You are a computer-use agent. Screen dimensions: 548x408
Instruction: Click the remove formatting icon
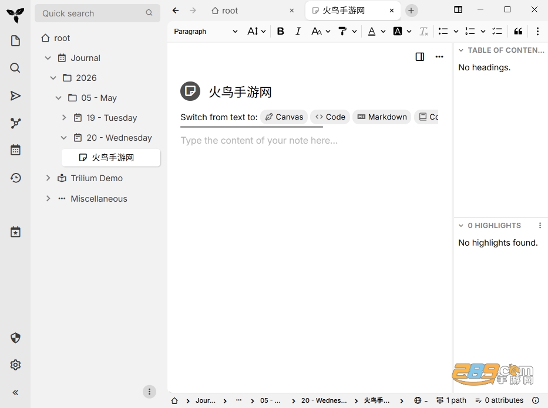click(x=423, y=32)
